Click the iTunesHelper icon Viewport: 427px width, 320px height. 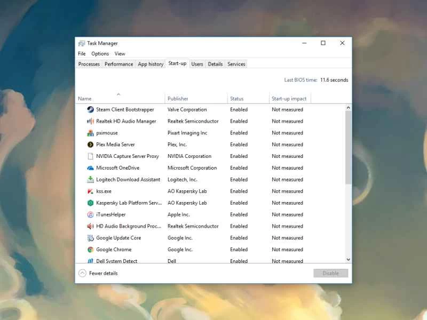(x=90, y=214)
